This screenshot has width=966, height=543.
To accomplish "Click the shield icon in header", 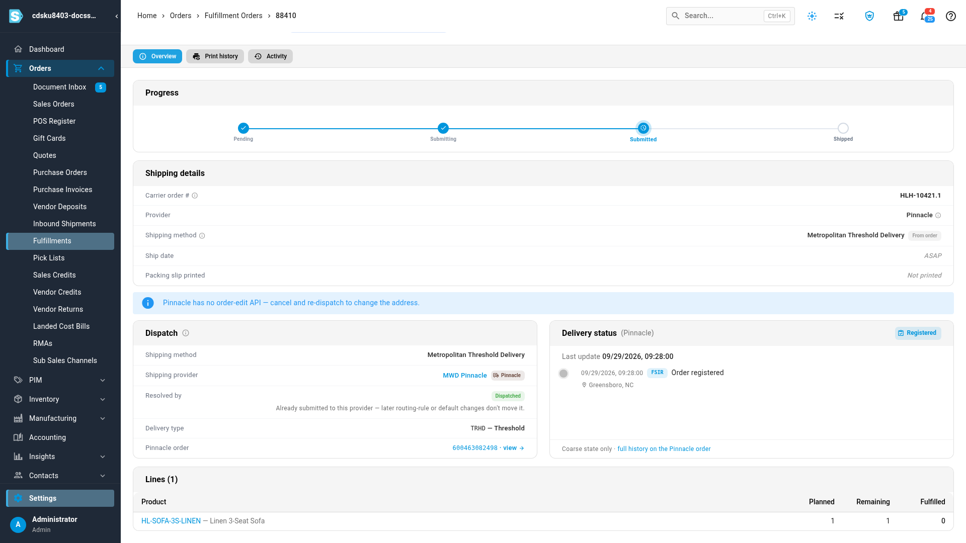I will pyautogui.click(x=869, y=16).
